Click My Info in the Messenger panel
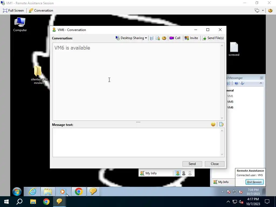This screenshot has height=207, width=276. (221, 182)
